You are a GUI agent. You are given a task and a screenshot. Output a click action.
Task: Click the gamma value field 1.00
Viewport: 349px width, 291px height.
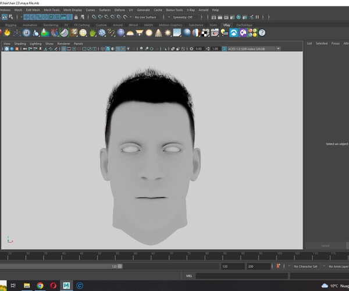(215, 49)
